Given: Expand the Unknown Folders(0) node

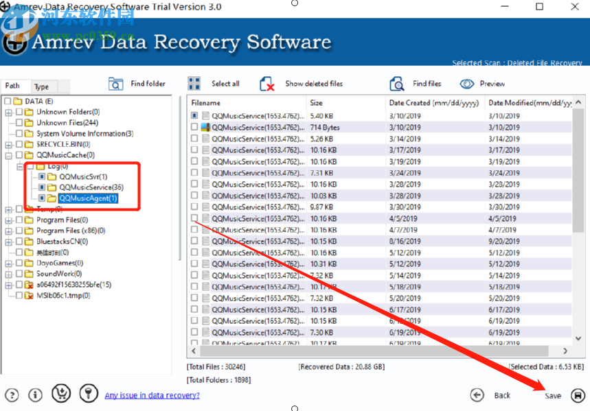Looking at the screenshot, I should 8,112.
